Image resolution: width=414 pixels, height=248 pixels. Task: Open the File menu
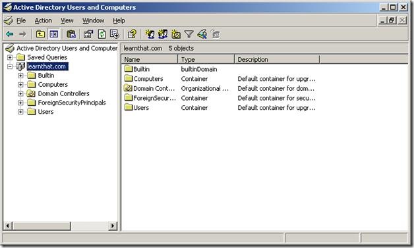(x=21, y=20)
